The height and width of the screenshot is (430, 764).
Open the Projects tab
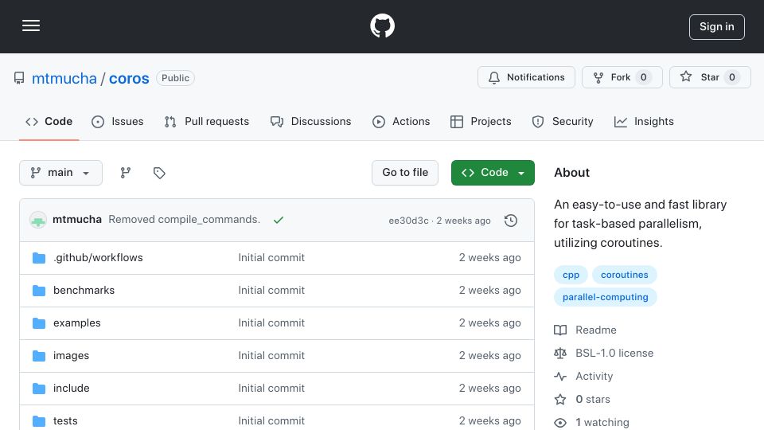(481, 121)
